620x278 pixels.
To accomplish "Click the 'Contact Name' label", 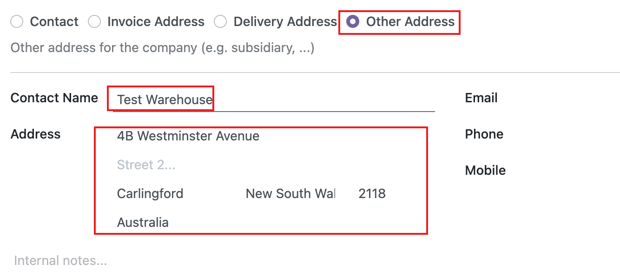I will (54, 98).
